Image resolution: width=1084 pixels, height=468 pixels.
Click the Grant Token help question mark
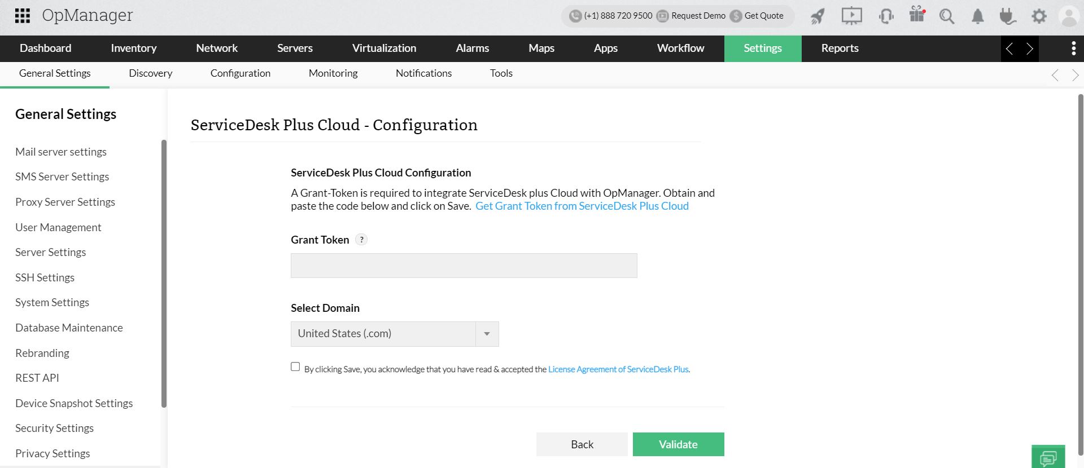(362, 240)
